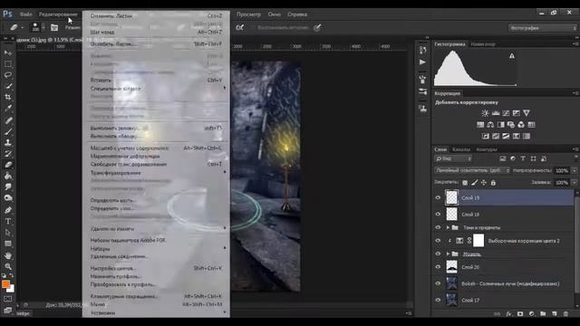Viewport: 580px width, 326px height.
Task: Open the brush preset picker dropdown
Action: click(x=43, y=27)
